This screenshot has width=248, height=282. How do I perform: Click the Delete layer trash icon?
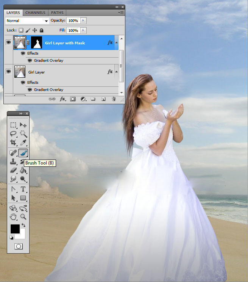click(x=113, y=99)
